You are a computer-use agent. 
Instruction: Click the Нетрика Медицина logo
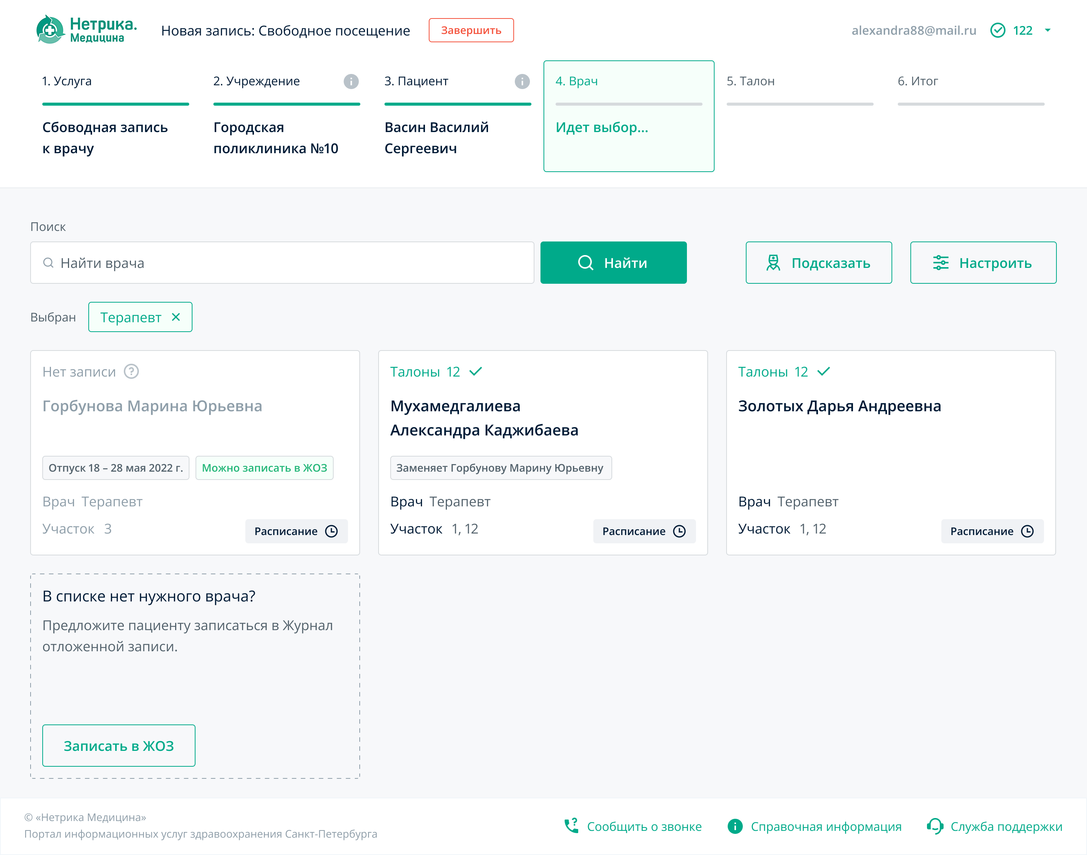[x=86, y=29]
